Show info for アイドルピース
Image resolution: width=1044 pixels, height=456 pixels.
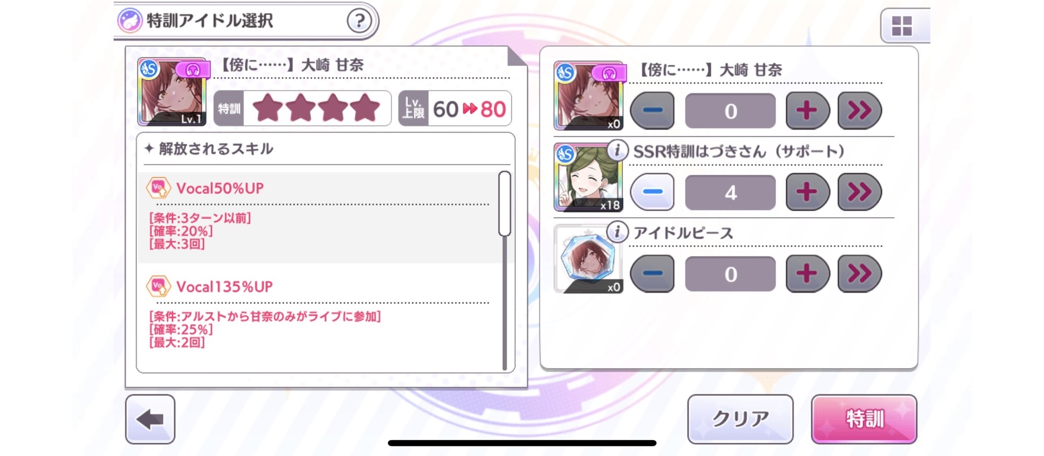pos(617,232)
